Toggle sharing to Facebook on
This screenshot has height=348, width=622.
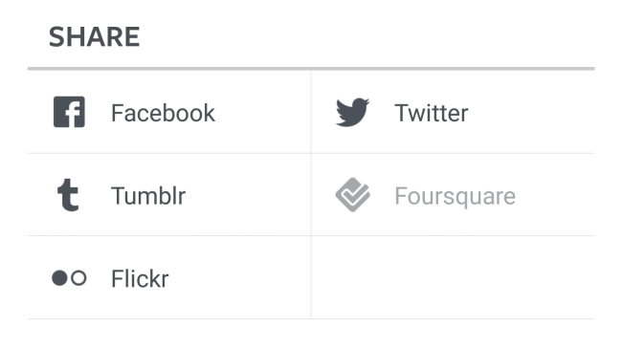click(x=169, y=112)
